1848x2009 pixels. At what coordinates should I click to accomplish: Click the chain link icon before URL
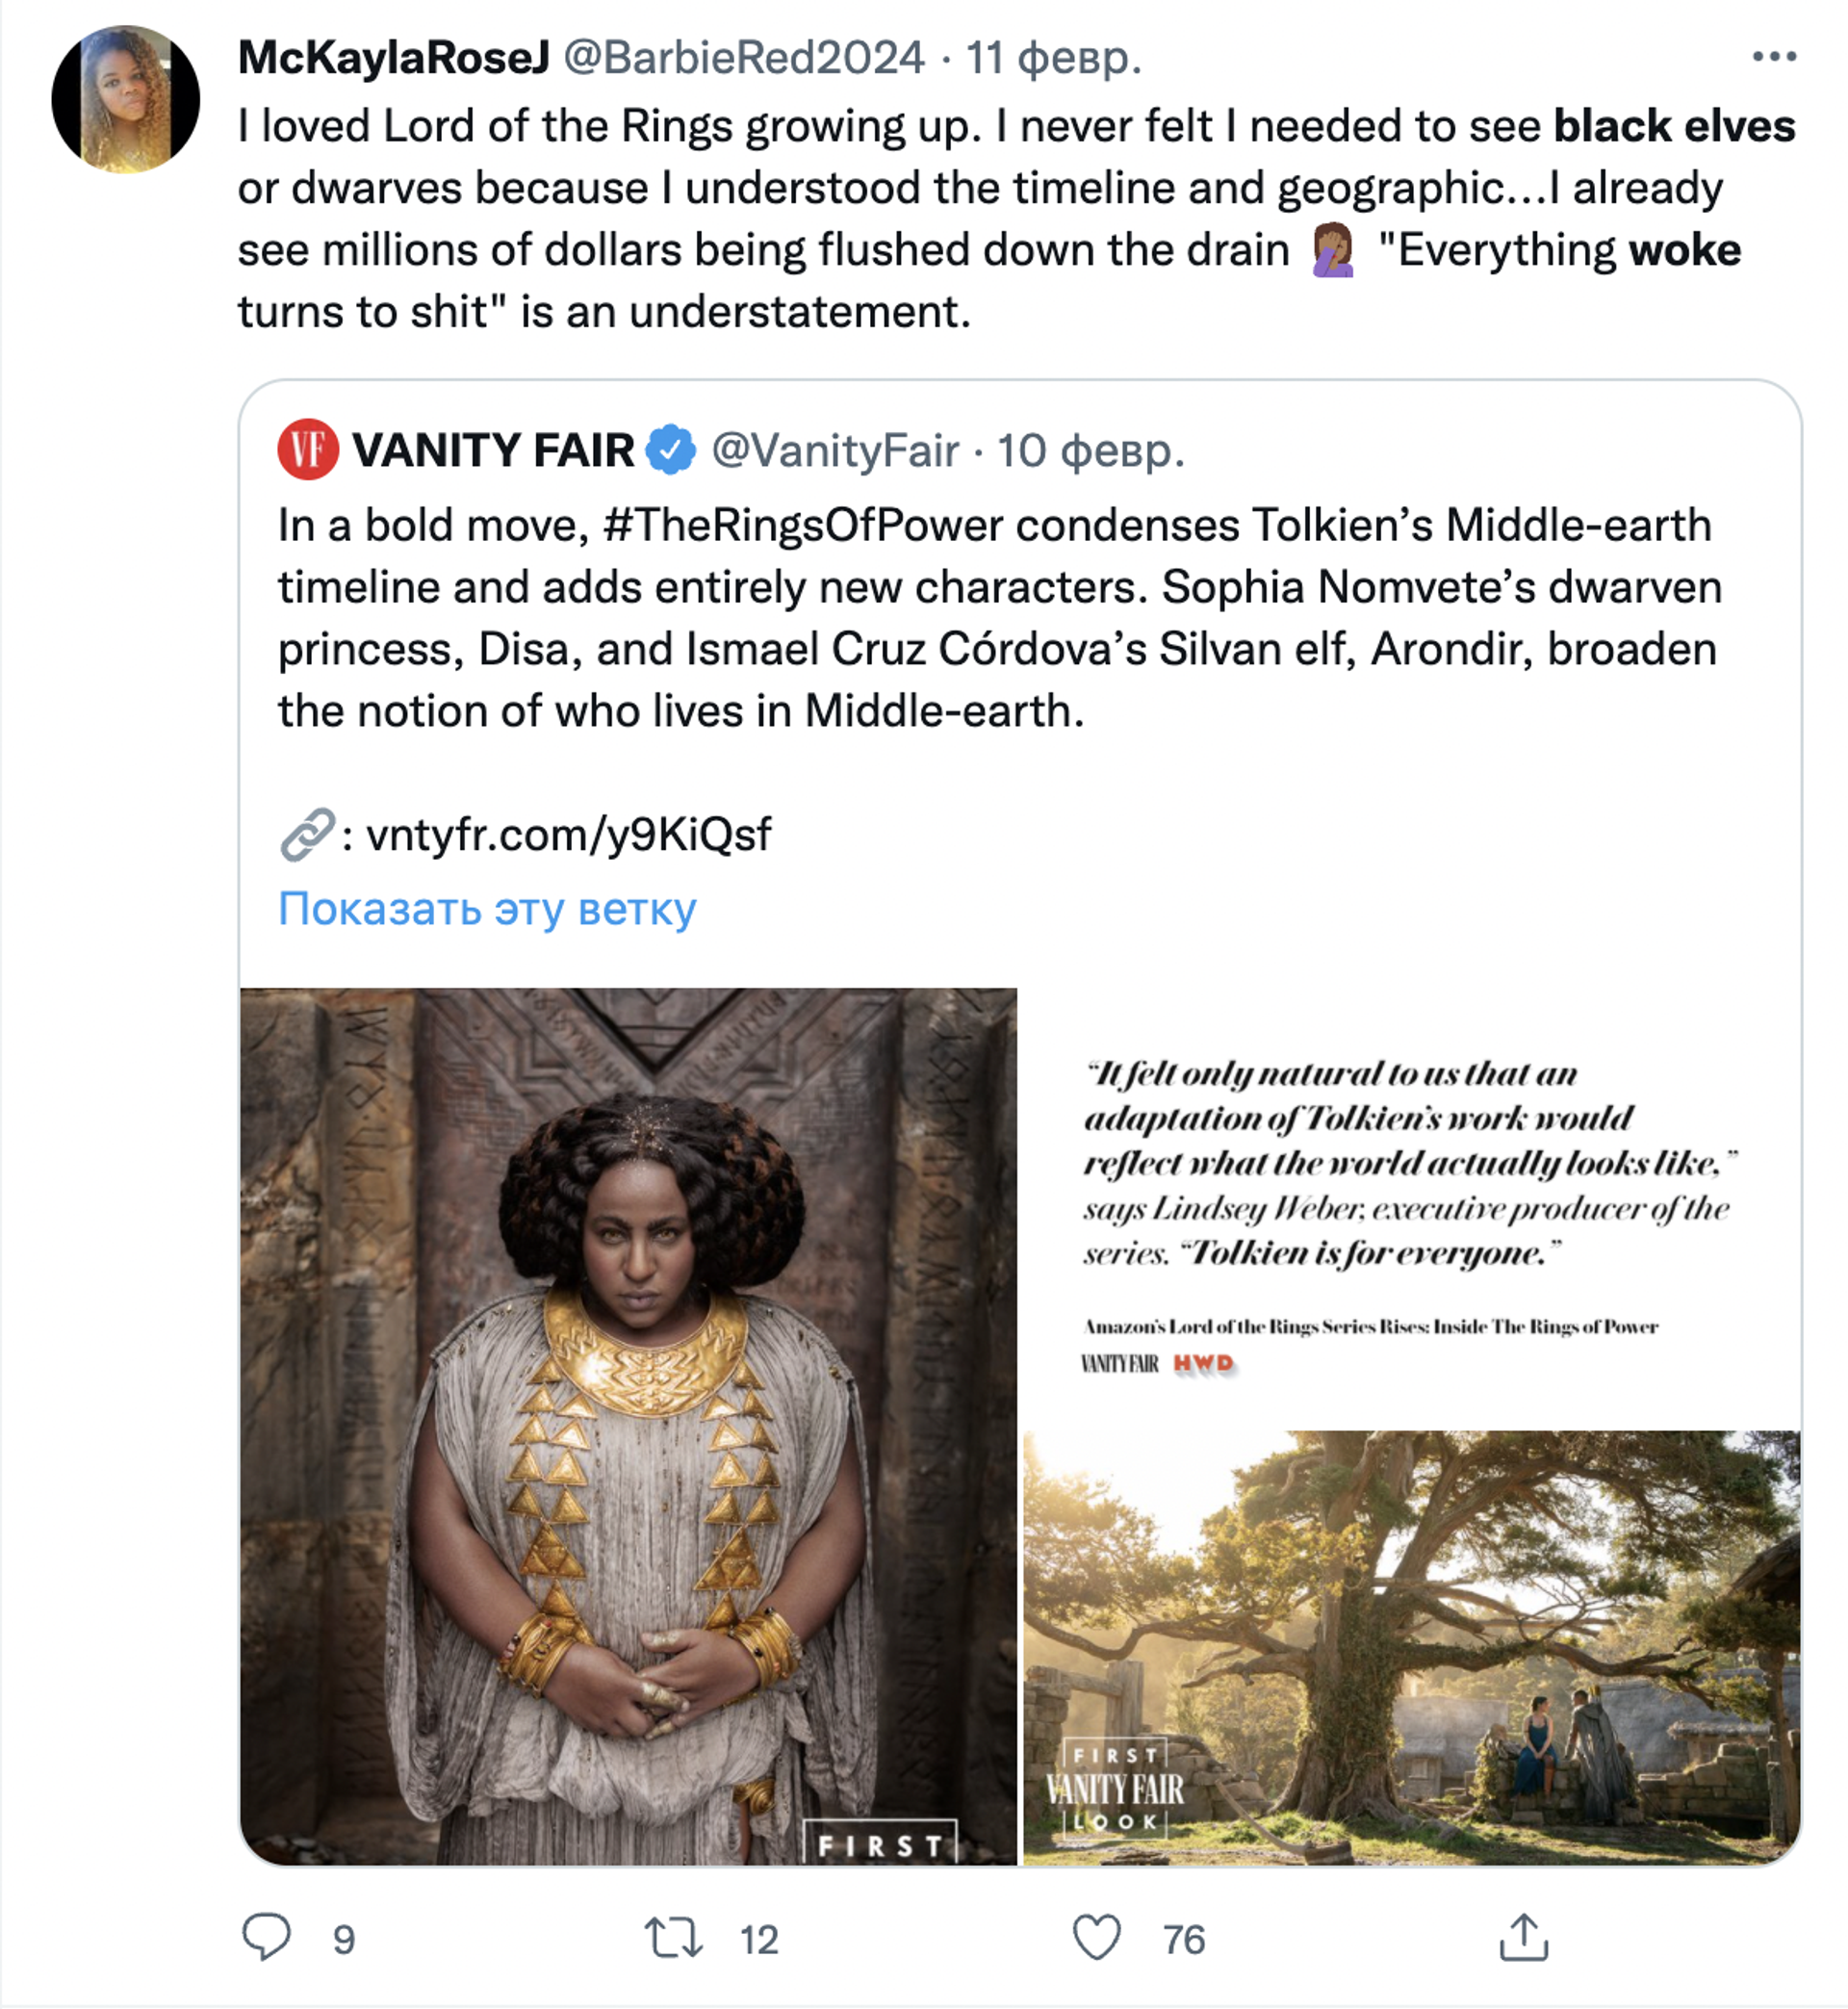point(305,834)
